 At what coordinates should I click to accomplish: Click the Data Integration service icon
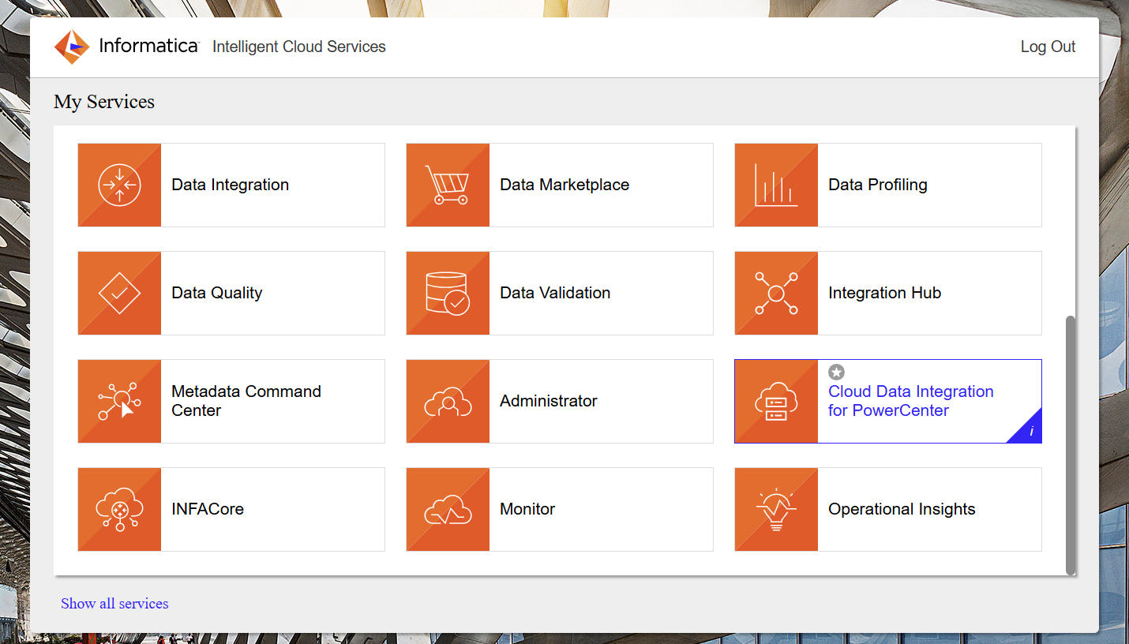pos(119,185)
